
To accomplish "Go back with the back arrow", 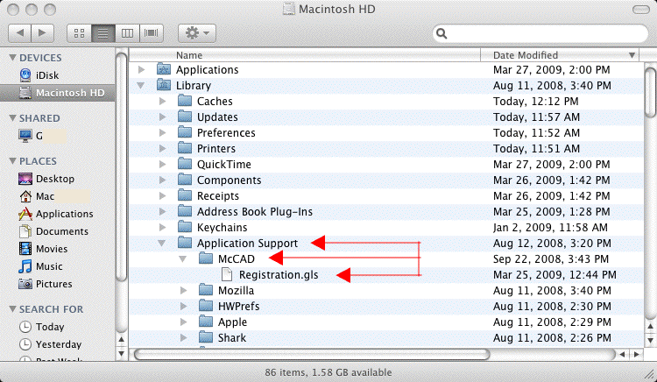I will pyautogui.click(x=22, y=33).
